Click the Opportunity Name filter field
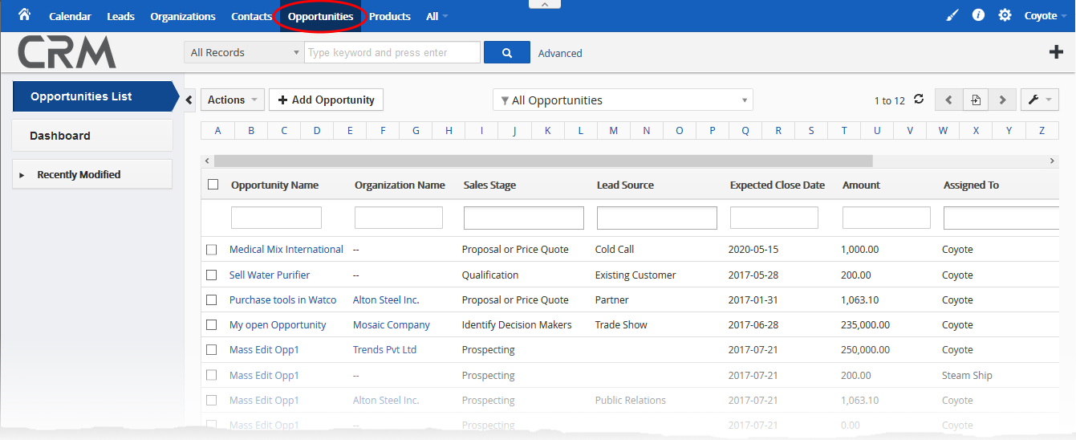 [276, 218]
